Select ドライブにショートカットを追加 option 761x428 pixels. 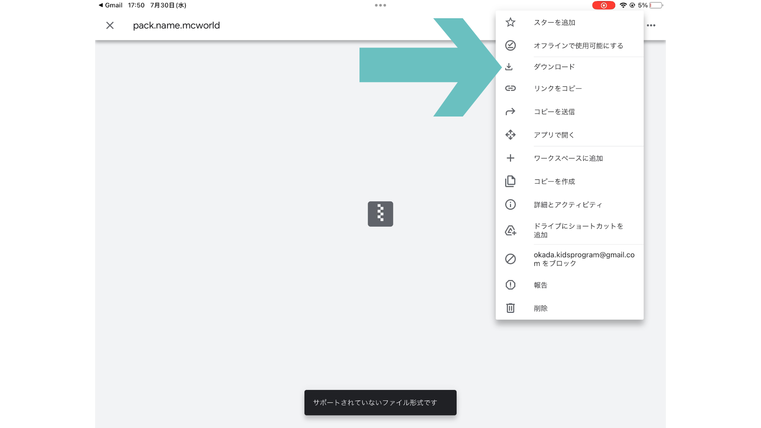coord(578,230)
